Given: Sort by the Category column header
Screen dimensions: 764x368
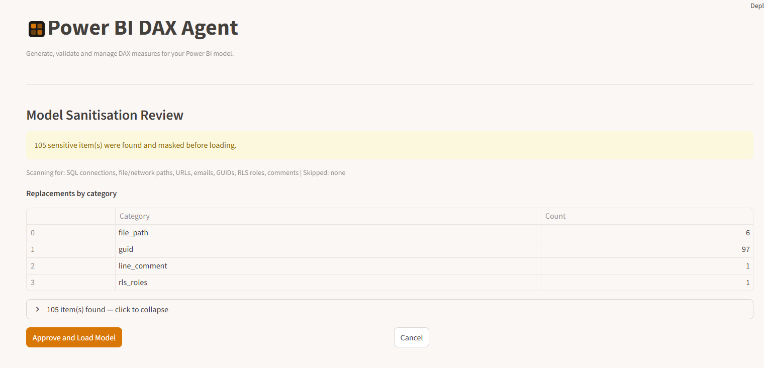Looking at the screenshot, I should (x=134, y=216).
